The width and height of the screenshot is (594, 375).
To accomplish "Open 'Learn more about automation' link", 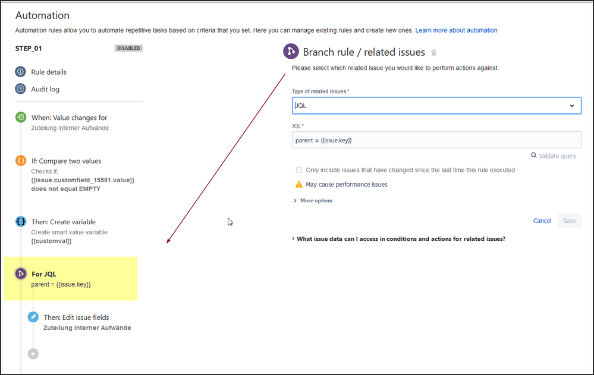I will (456, 30).
